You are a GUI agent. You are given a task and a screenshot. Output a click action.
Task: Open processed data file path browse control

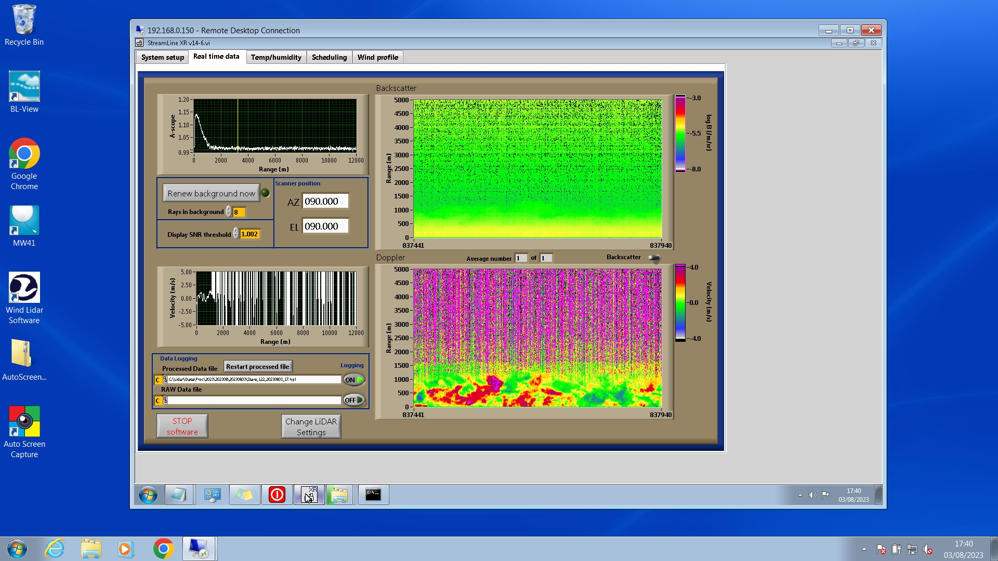[165, 380]
